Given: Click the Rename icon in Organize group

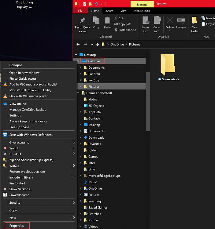Looking at the screenshot, I should point(181,20).
